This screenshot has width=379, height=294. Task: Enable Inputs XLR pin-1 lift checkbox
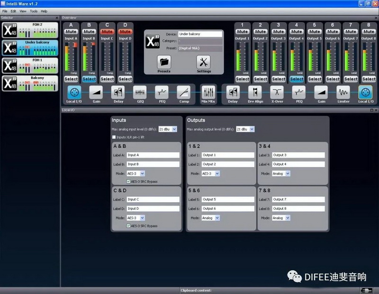coord(114,137)
